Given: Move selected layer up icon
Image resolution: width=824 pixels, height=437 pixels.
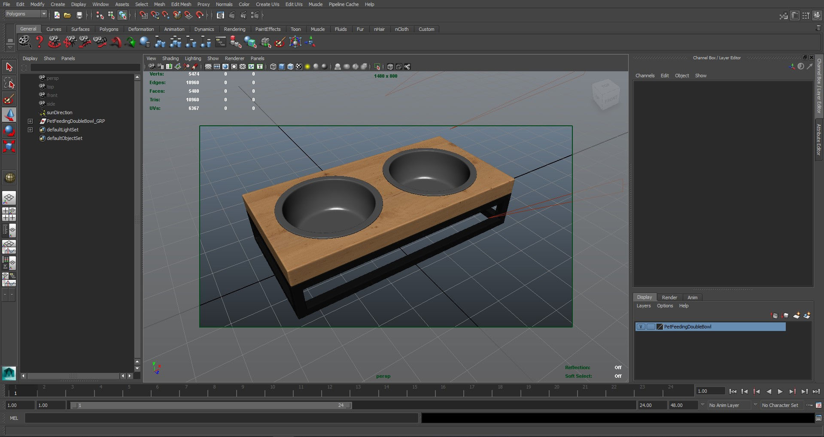Looking at the screenshot, I should coord(775,316).
